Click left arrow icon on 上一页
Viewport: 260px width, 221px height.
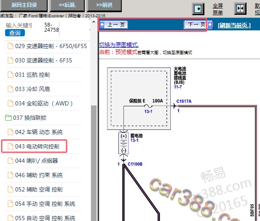click(102, 24)
